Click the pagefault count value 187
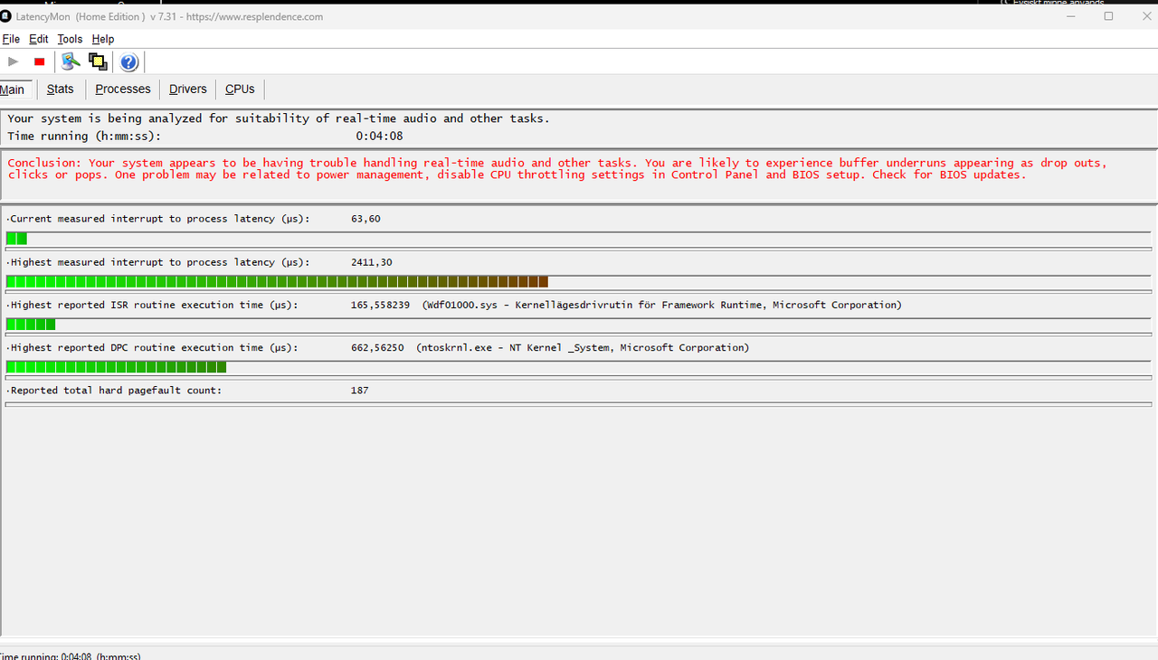The image size is (1158, 660). point(360,391)
